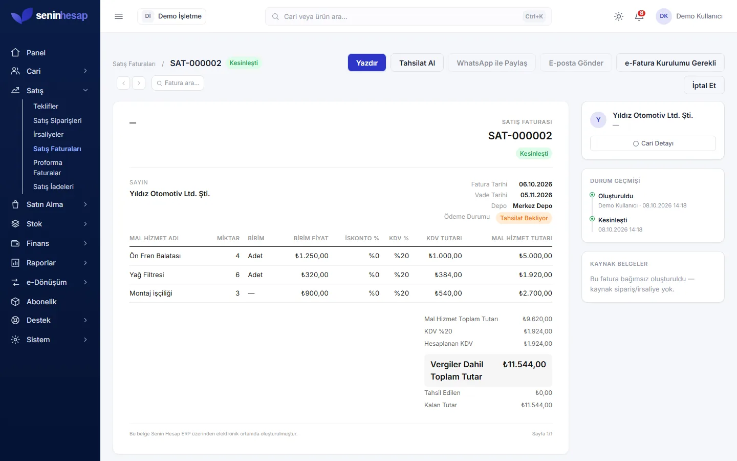Click the Satış Faturaları breadcrumb link

click(x=134, y=64)
